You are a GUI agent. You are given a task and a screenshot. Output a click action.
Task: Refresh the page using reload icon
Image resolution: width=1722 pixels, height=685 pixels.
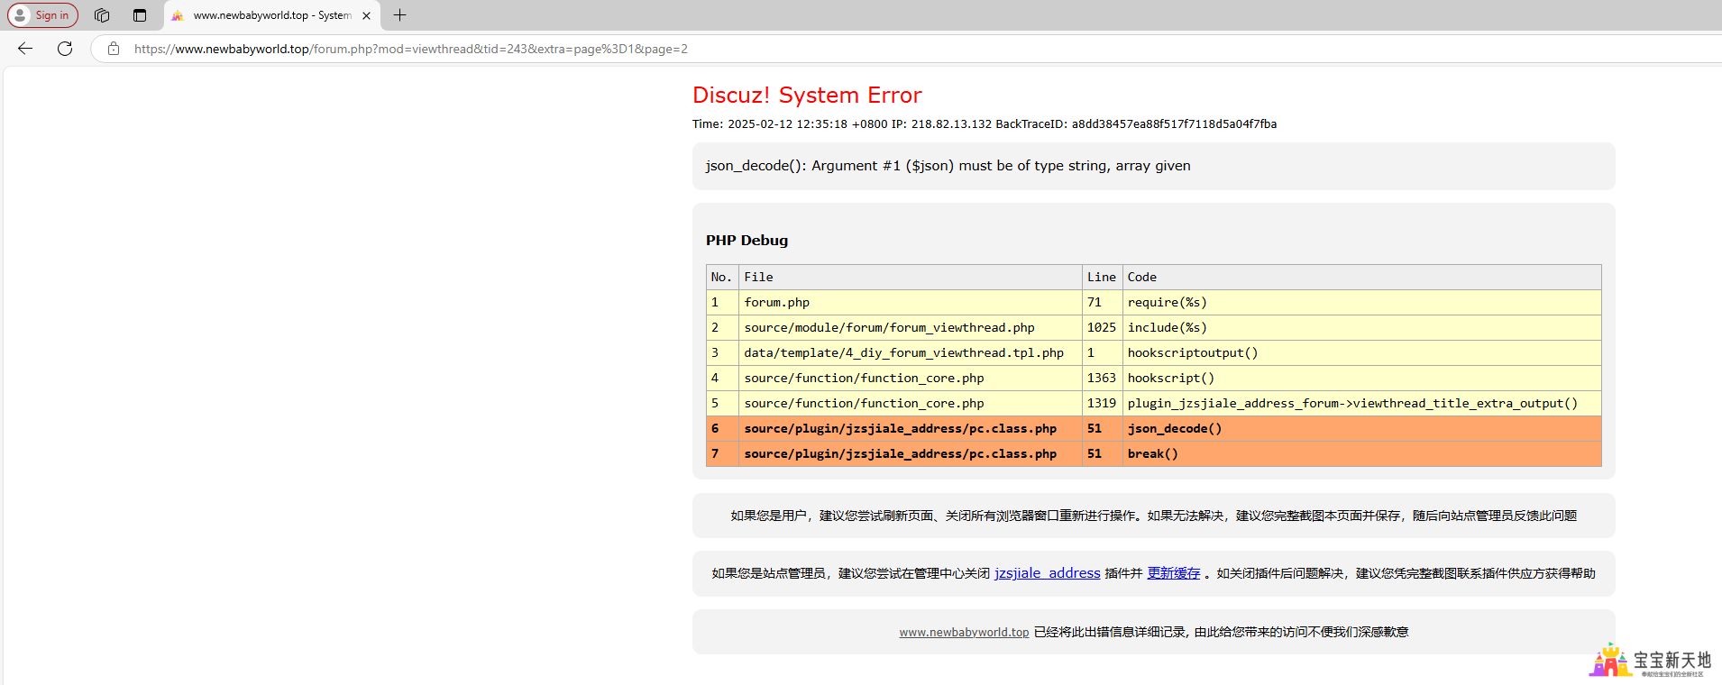[x=65, y=49]
